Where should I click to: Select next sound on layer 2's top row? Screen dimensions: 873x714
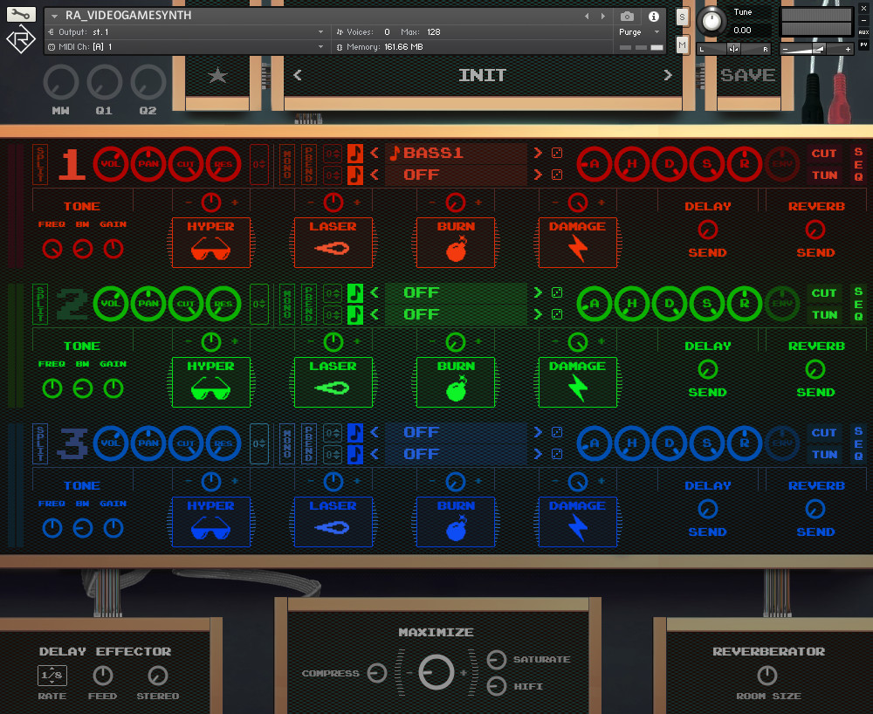[538, 292]
